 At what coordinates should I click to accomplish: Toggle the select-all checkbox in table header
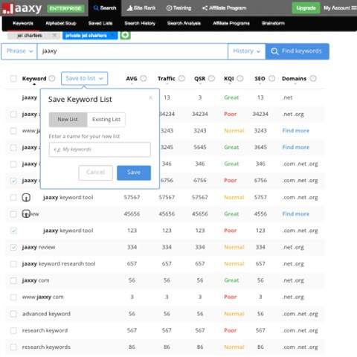pyautogui.click(x=13, y=79)
